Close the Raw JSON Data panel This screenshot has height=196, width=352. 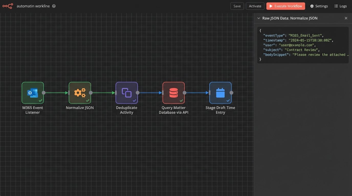point(346,18)
